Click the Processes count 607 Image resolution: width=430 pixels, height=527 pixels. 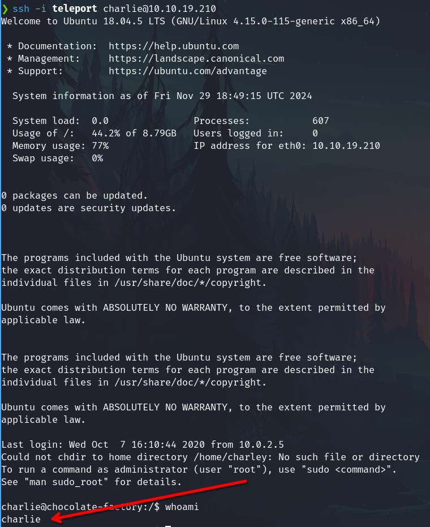320,121
